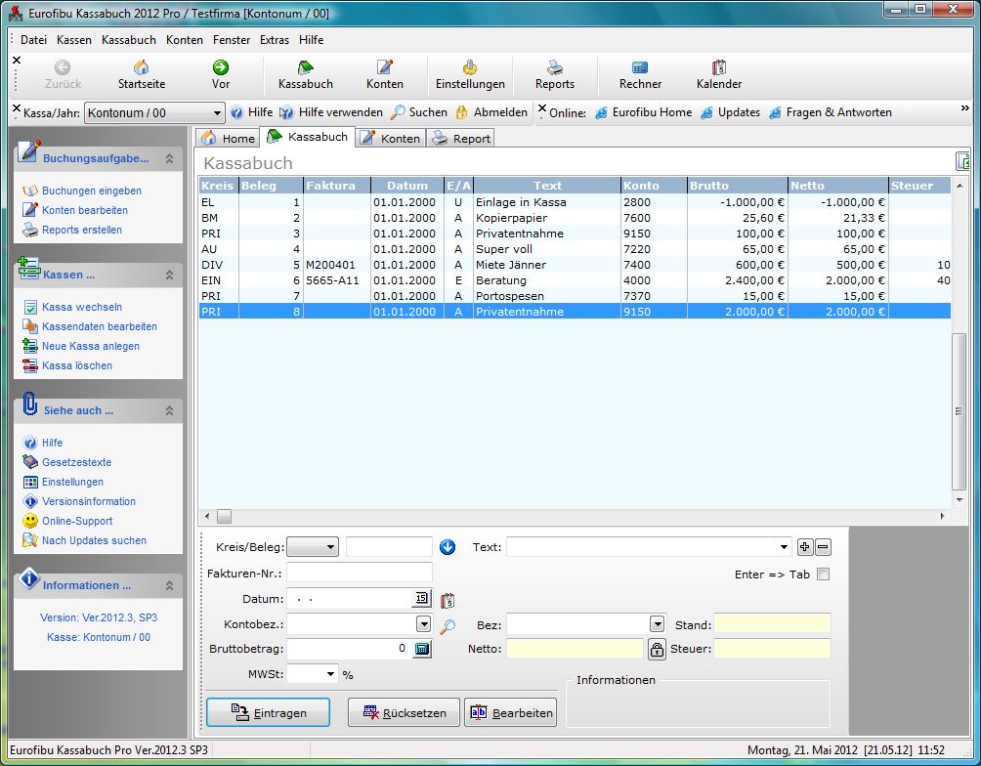981x766 pixels.
Task: Click the vertical scrollbar of Kassabuch table
Action: pos(959,411)
